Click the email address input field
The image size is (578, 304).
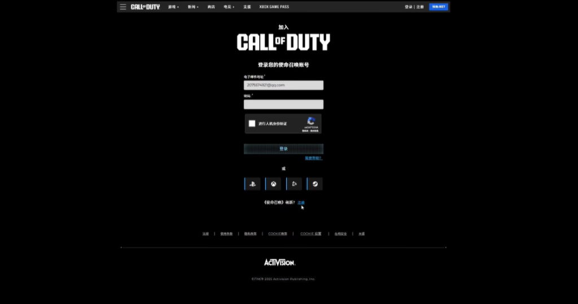(x=283, y=85)
